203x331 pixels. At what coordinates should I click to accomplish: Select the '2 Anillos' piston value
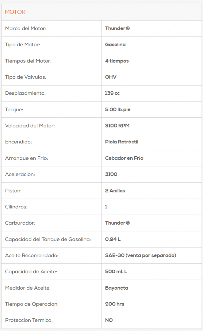(x=115, y=191)
